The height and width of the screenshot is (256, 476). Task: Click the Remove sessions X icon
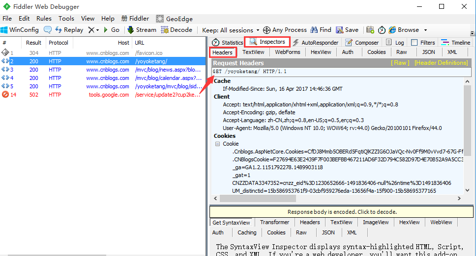coord(91,29)
